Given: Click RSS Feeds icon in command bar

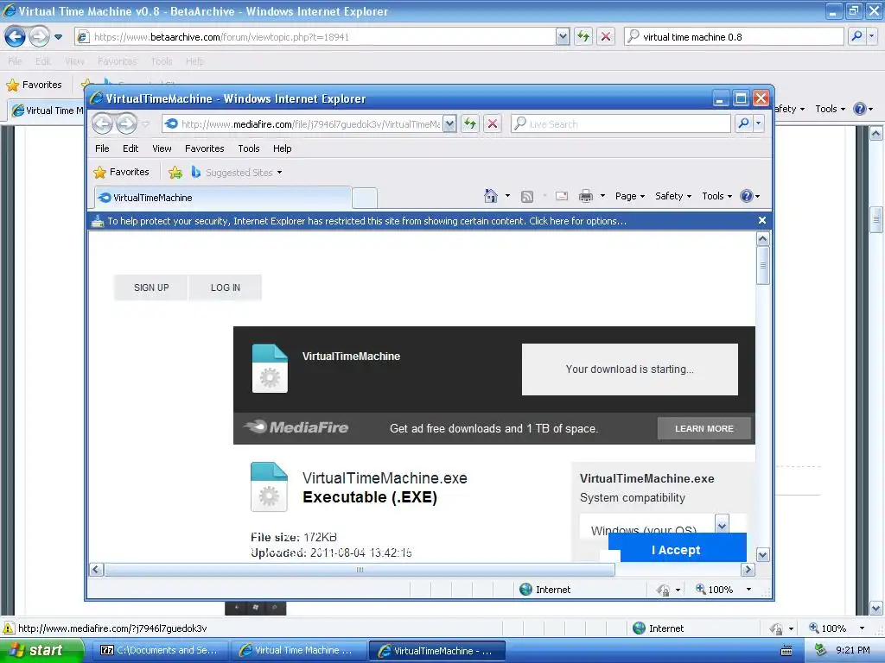Looking at the screenshot, I should 527,196.
